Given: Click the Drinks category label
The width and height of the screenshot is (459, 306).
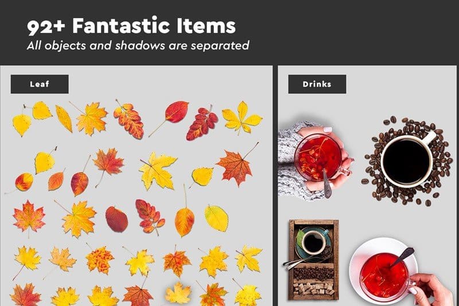Looking at the screenshot, I should (x=317, y=84).
